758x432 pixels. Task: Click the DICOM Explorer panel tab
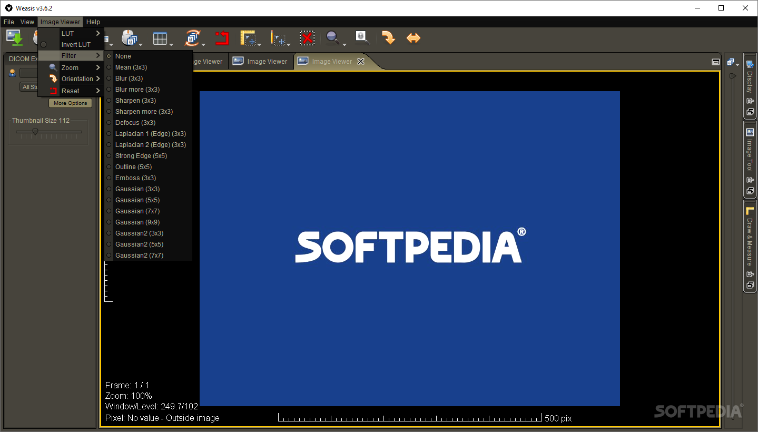[24, 59]
